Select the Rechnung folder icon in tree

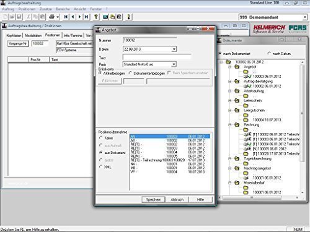click(237, 125)
